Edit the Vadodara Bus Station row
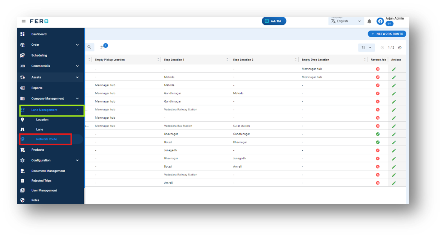The width and height of the screenshot is (443, 238). point(394,126)
